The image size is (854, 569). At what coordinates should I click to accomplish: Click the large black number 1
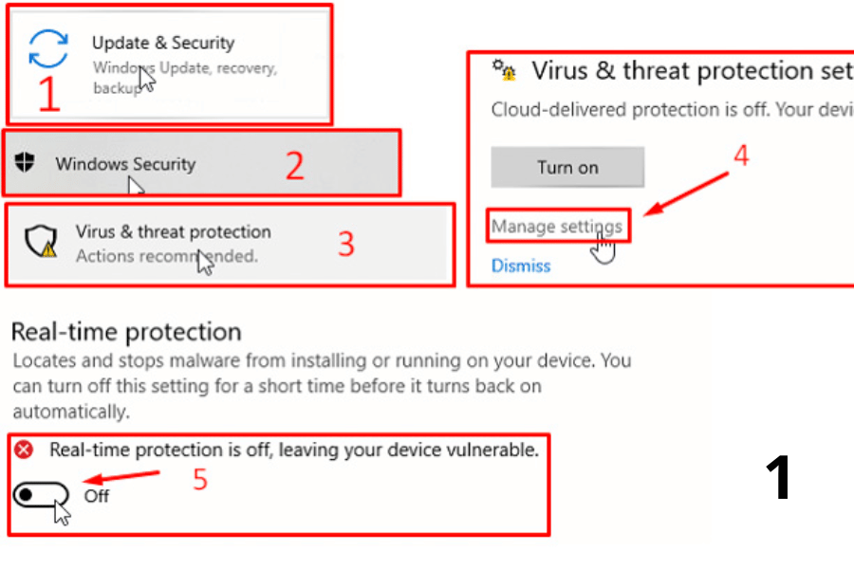pos(779,477)
